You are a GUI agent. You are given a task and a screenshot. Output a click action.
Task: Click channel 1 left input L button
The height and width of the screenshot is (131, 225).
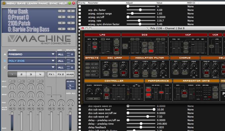[10, 81]
